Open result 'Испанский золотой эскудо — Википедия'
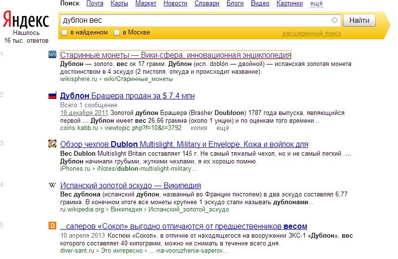Image resolution: width=398 pixels, height=259 pixels. [x=131, y=185]
